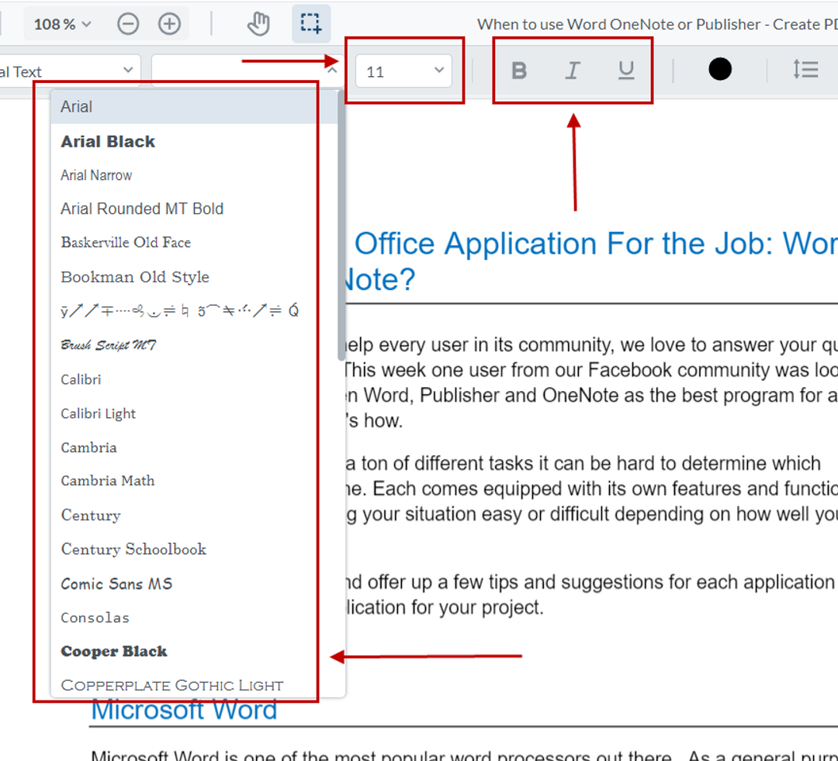Choose Arial Rounded MT Bold font
This screenshot has width=838, height=761.
coord(194,209)
